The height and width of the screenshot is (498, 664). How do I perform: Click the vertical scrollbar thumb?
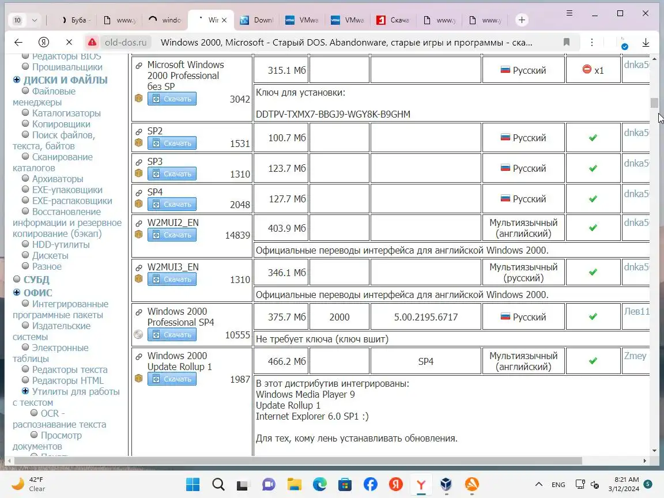[x=655, y=103]
